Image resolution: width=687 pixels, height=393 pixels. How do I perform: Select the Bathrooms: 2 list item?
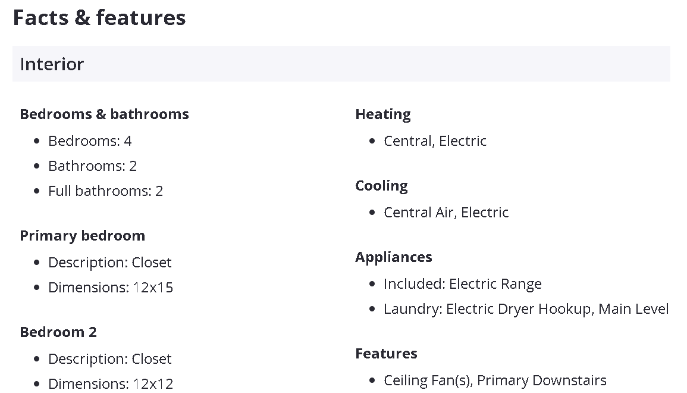pos(92,166)
